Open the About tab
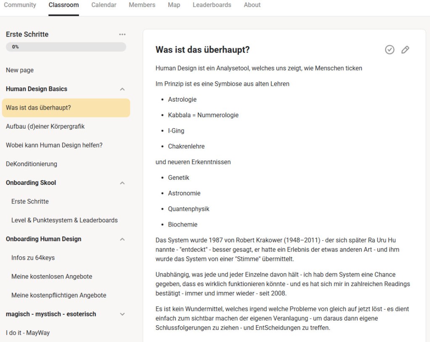The width and height of the screenshot is (430, 342). (x=252, y=5)
